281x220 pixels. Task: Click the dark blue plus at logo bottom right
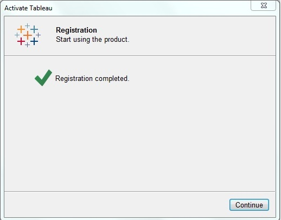34,41
